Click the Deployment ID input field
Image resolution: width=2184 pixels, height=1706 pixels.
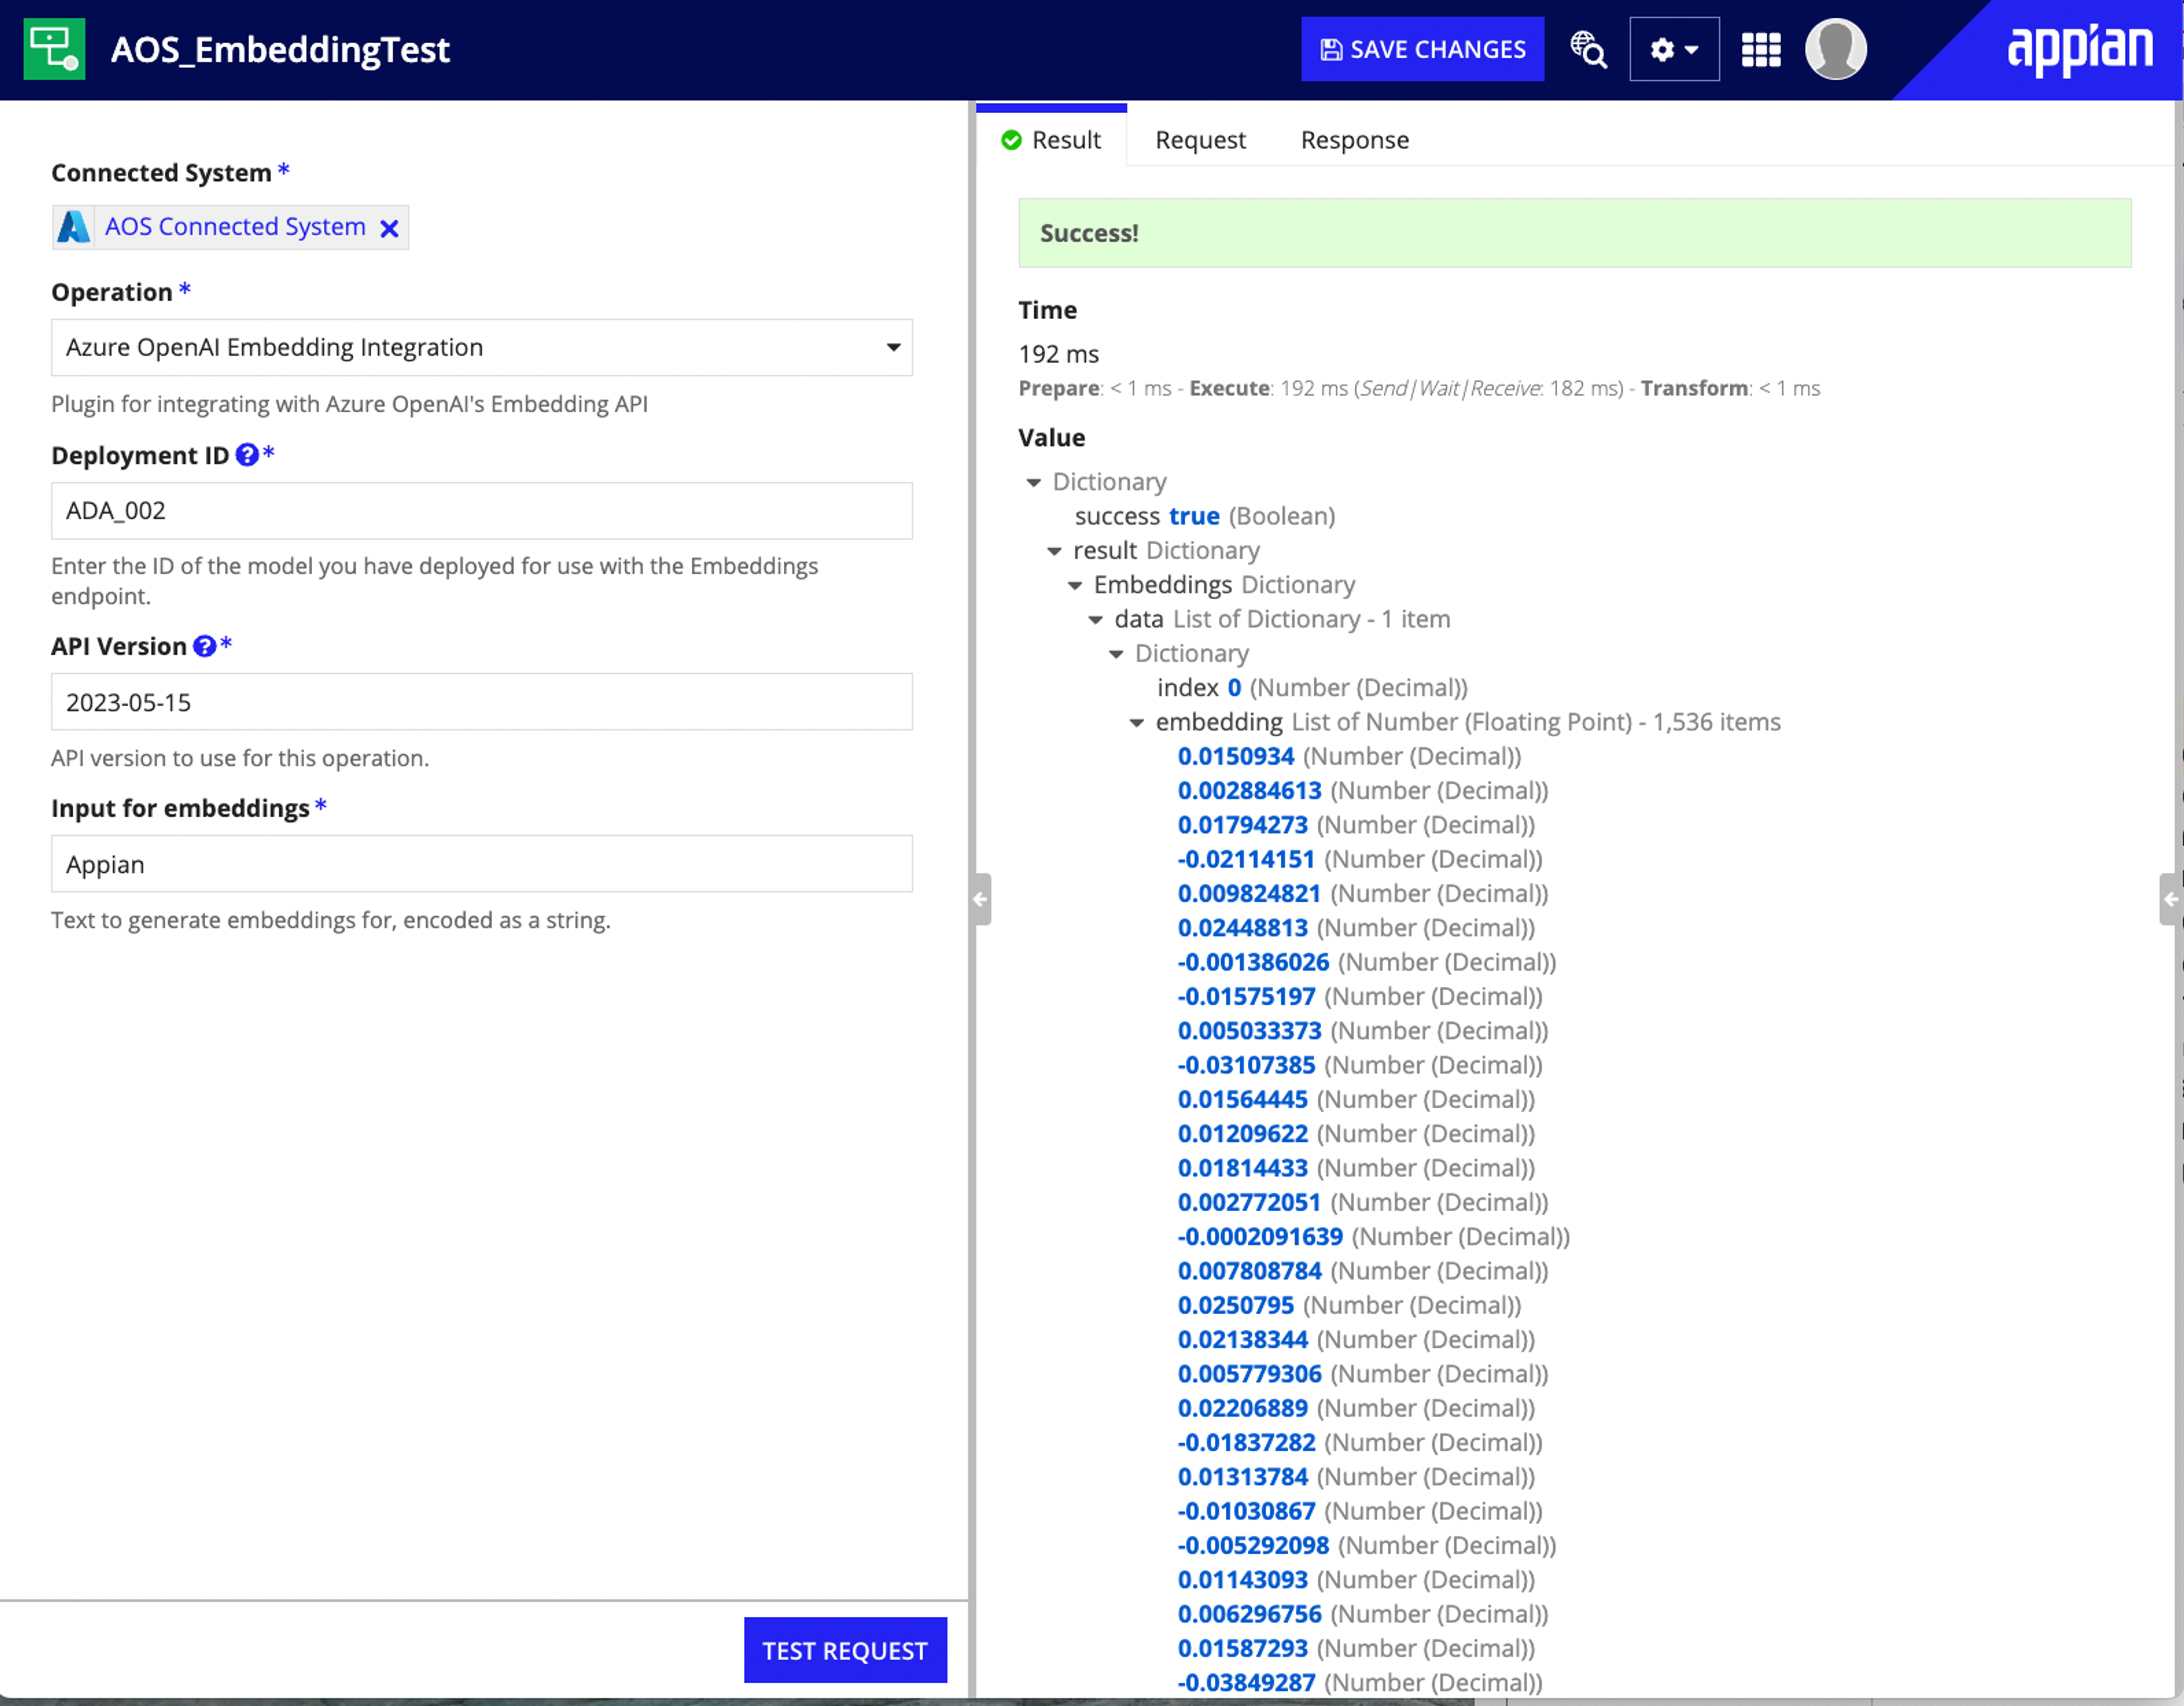tap(481, 511)
